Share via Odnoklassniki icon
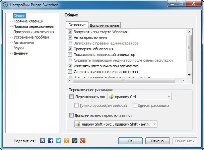 (x=67, y=141)
